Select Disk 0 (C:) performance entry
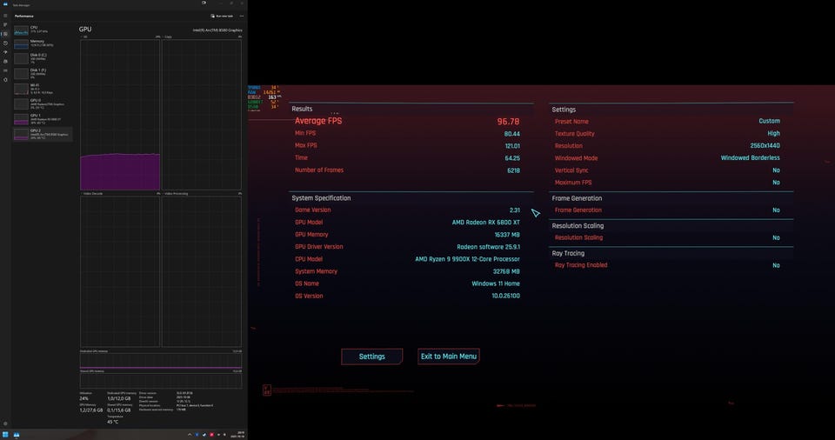 point(43,58)
